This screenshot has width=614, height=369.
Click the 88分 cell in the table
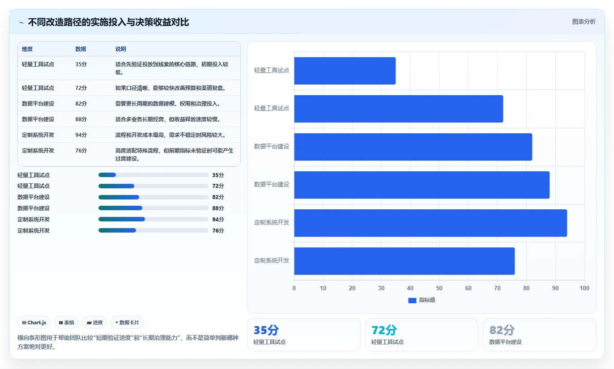[x=81, y=119]
